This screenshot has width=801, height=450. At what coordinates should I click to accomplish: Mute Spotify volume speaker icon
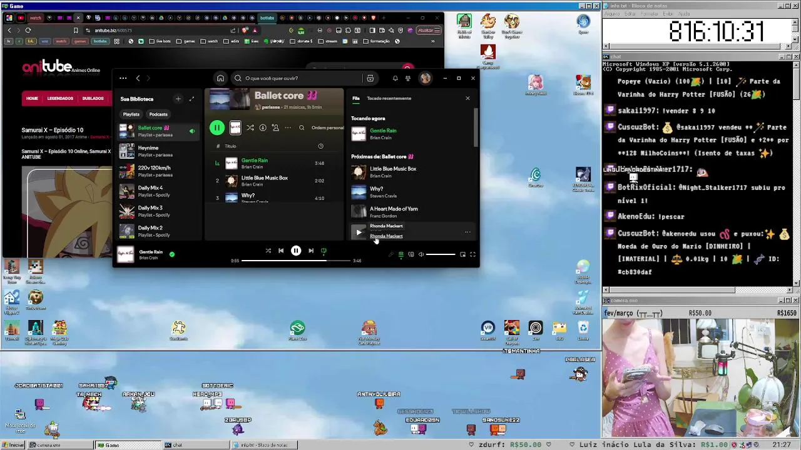[421, 254]
